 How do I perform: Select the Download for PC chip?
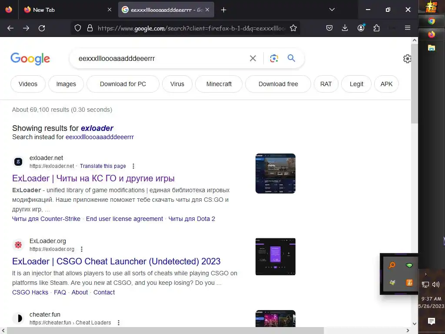123,84
